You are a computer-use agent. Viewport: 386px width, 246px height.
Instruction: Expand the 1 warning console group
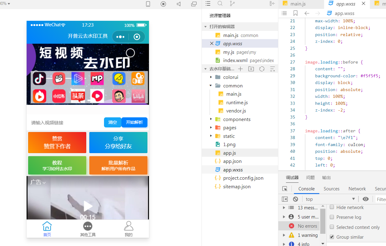284,235
